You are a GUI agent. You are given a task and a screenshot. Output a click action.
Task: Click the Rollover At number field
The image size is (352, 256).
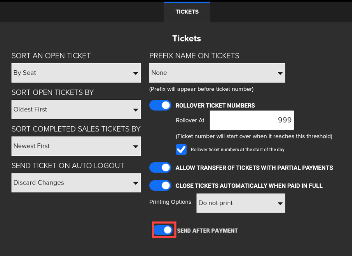[252, 120]
